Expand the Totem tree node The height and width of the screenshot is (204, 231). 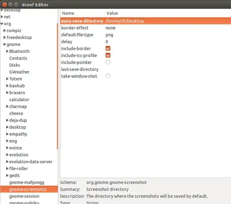tap(7, 79)
